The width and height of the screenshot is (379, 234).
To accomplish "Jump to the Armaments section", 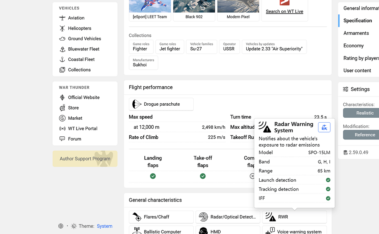I will click(356, 33).
